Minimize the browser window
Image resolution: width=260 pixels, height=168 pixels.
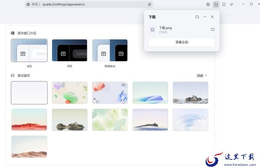[243, 4]
